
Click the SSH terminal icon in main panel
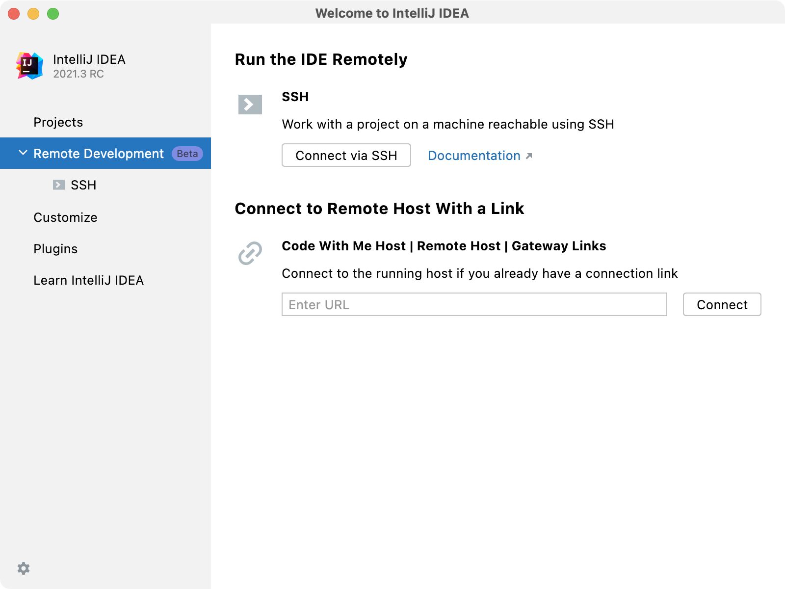(x=250, y=105)
